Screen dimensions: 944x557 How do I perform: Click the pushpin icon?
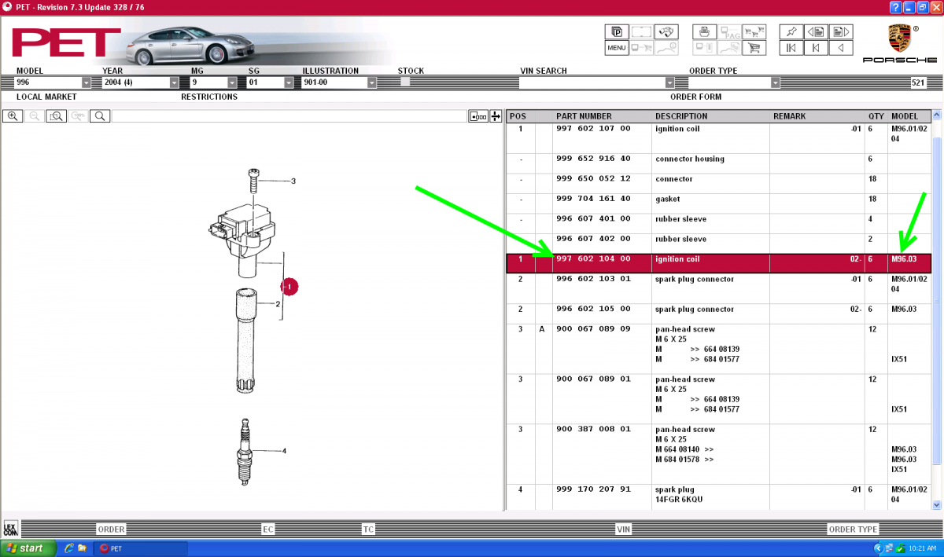(791, 32)
